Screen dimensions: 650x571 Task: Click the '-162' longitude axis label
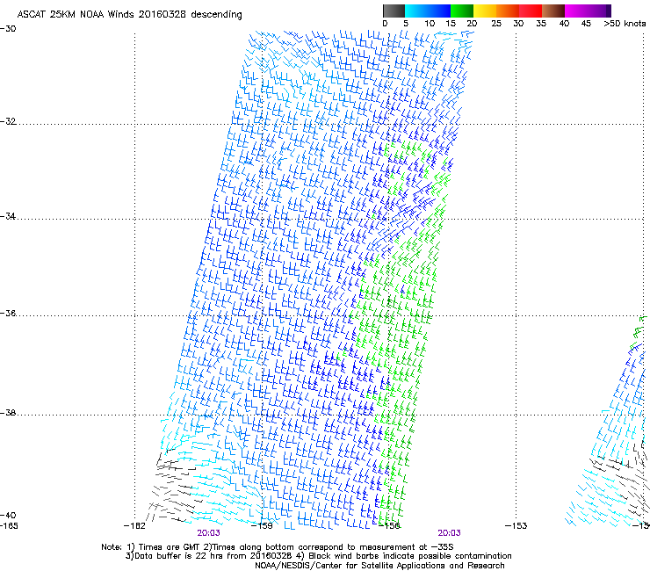134,526
